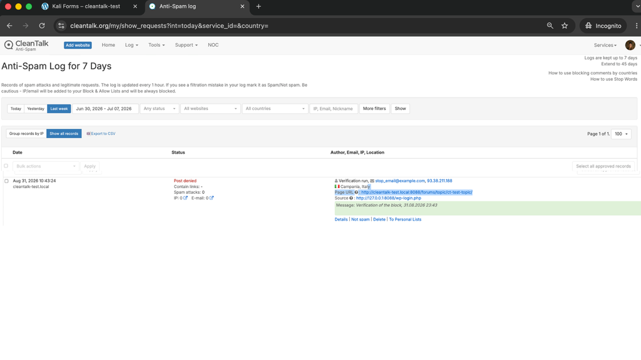Click Select all approved records

coord(603,166)
